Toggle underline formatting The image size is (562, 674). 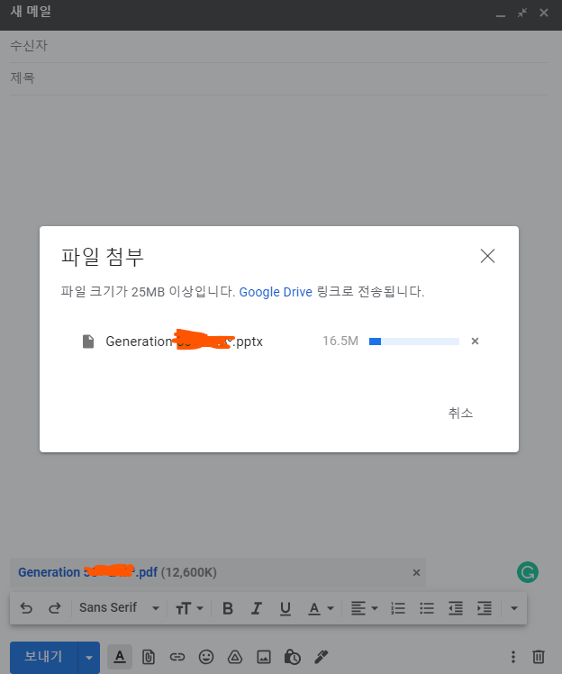tap(286, 608)
